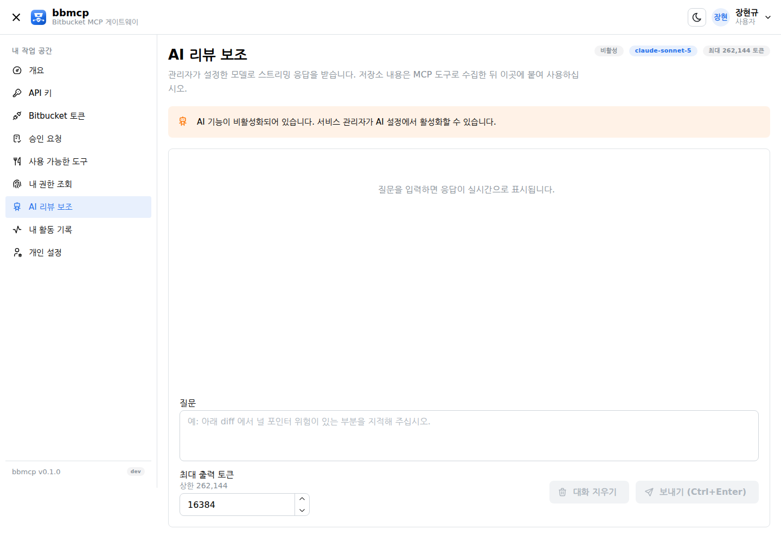Click the user-gear icon for 개인 설정
The image size is (781, 549).
pyautogui.click(x=17, y=253)
